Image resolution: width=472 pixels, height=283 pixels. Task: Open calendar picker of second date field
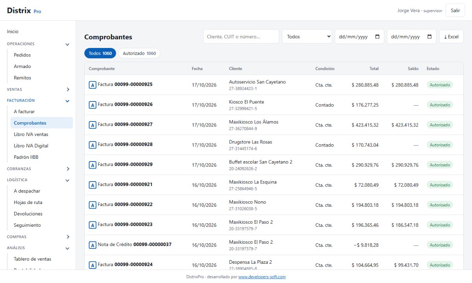click(430, 37)
